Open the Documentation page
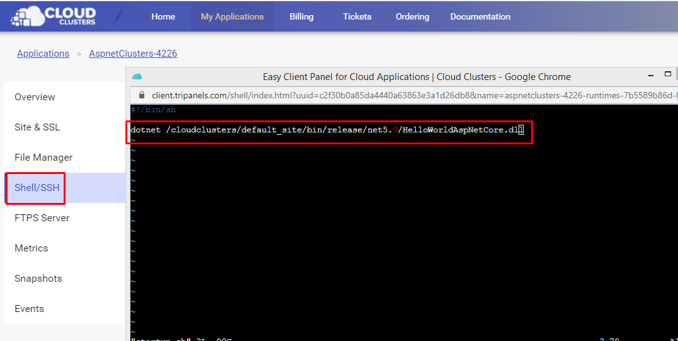 480,16
